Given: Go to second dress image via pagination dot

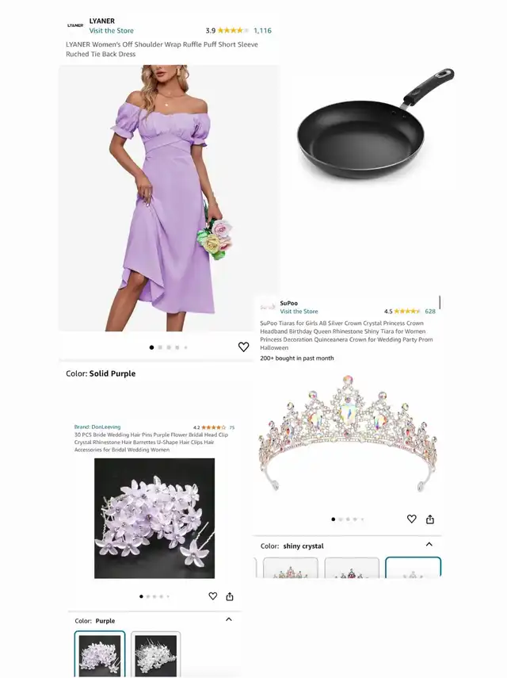Looking at the screenshot, I should click(x=160, y=347).
